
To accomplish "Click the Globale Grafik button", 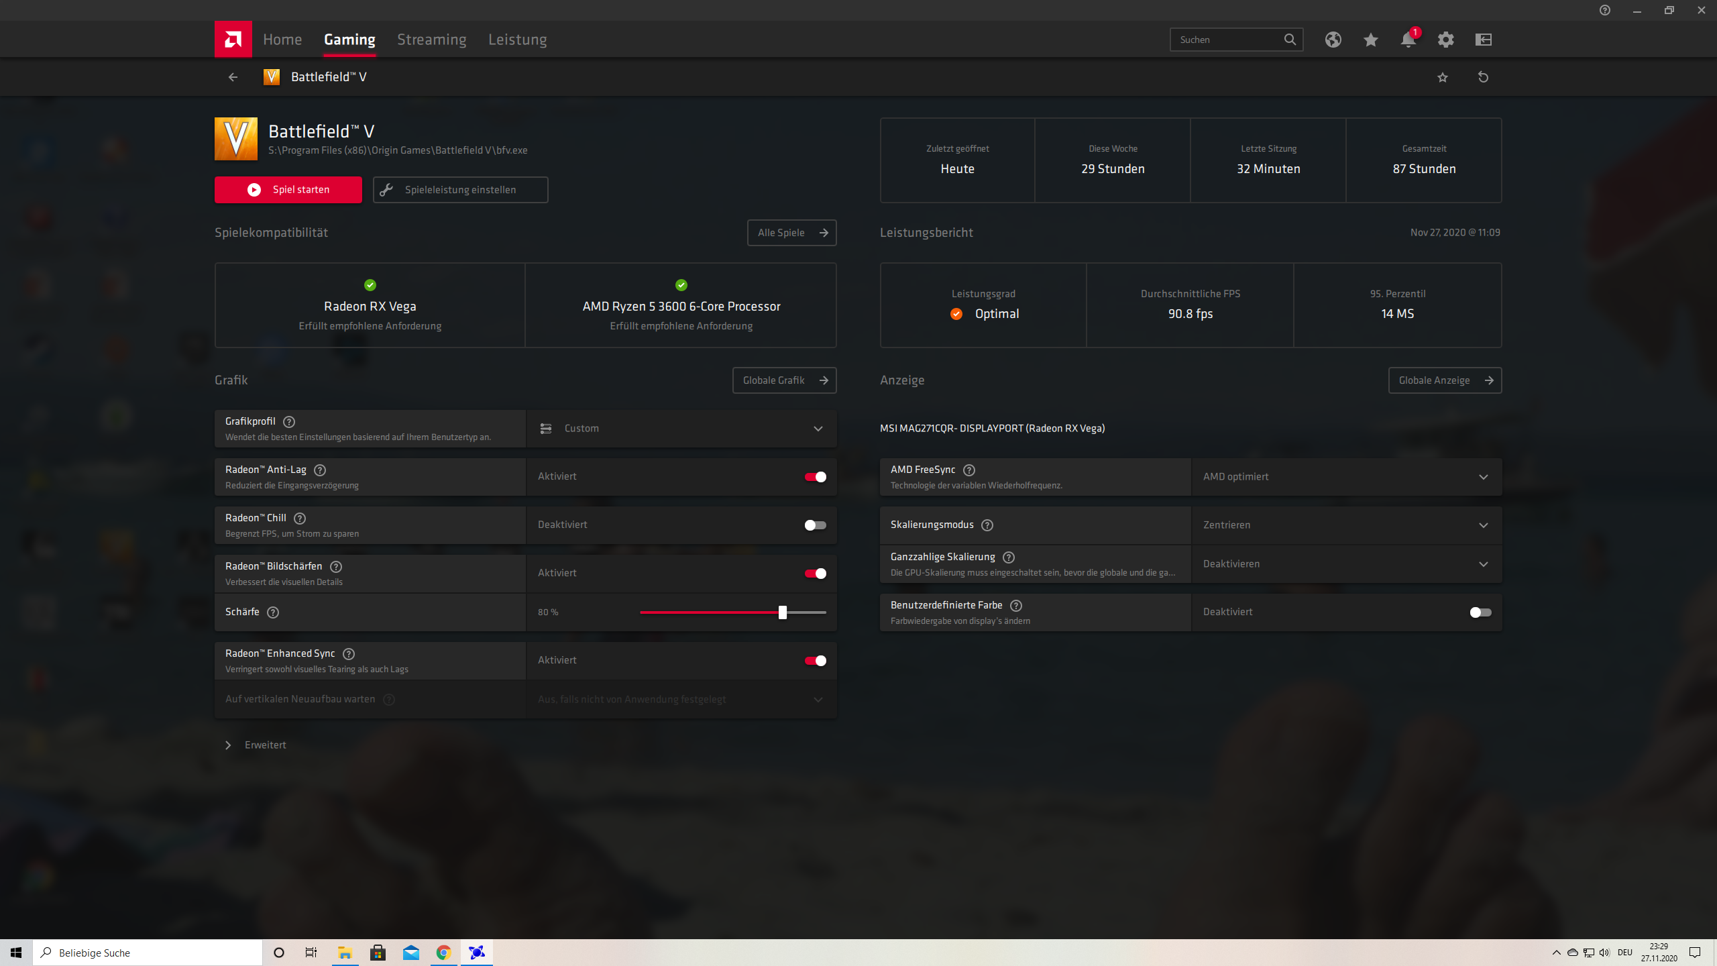I will coord(784,380).
